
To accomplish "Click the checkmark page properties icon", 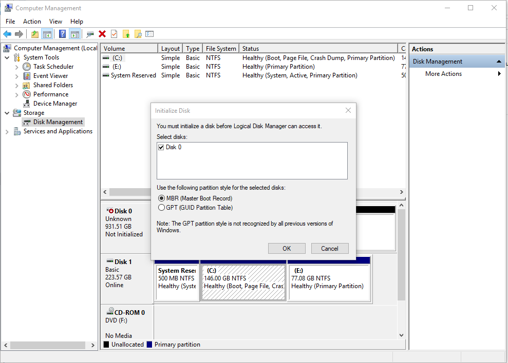I will coord(114,34).
